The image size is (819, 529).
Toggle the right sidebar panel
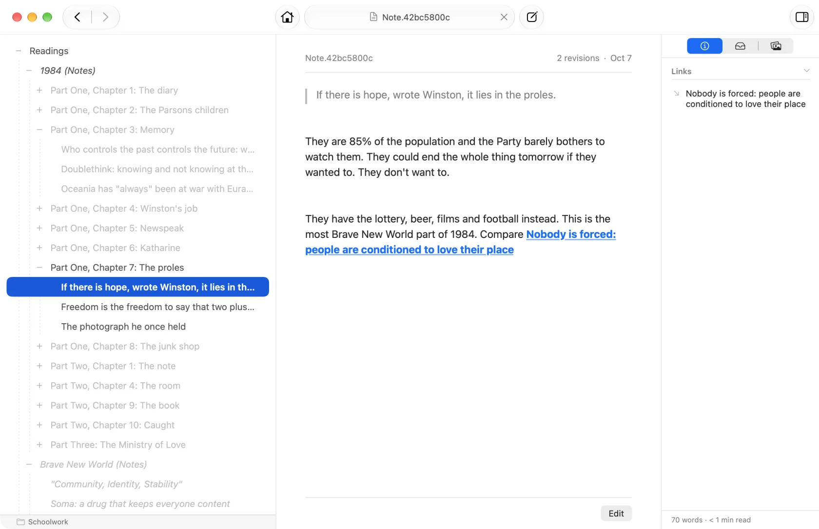[802, 17]
